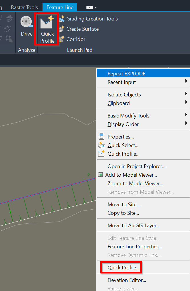The width and height of the screenshot is (190, 291).
Task: Expand the Recent Input submenu
Action: (x=143, y=82)
